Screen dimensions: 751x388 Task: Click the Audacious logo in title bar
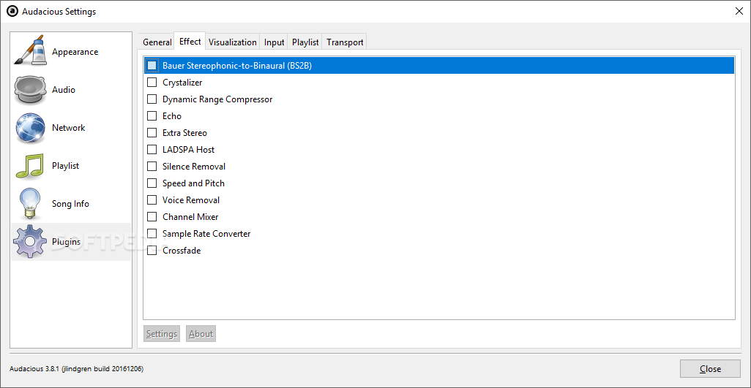[x=12, y=11]
